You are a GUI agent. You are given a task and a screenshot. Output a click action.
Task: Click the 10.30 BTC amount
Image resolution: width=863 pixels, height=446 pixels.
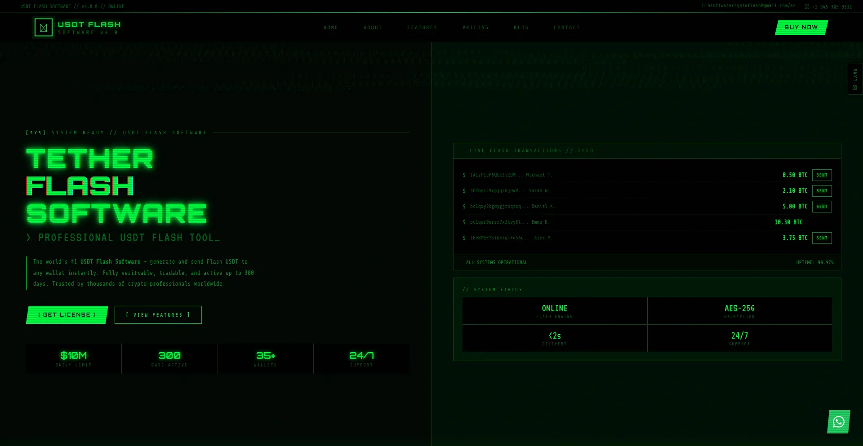pyautogui.click(x=788, y=222)
